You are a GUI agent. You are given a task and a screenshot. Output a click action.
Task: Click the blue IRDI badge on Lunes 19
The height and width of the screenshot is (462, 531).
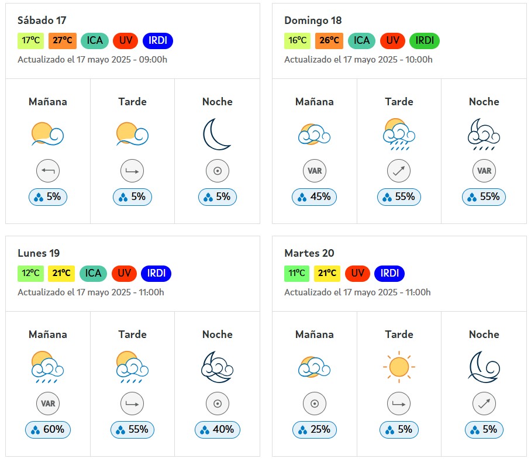coord(156,273)
